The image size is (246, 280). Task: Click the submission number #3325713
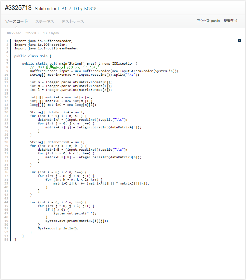(x=18, y=8)
